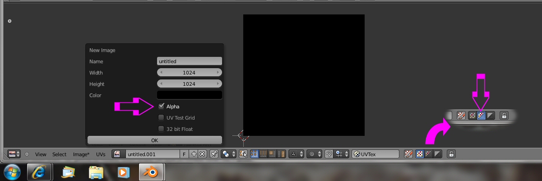This screenshot has height=181, width=542.
Task: Increase Height using right arrow
Action: [218, 84]
